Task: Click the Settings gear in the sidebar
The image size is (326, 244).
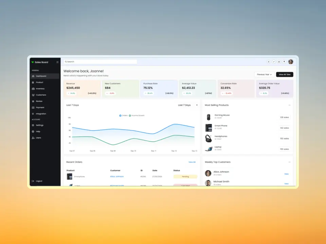Action: pyautogui.click(x=33, y=125)
